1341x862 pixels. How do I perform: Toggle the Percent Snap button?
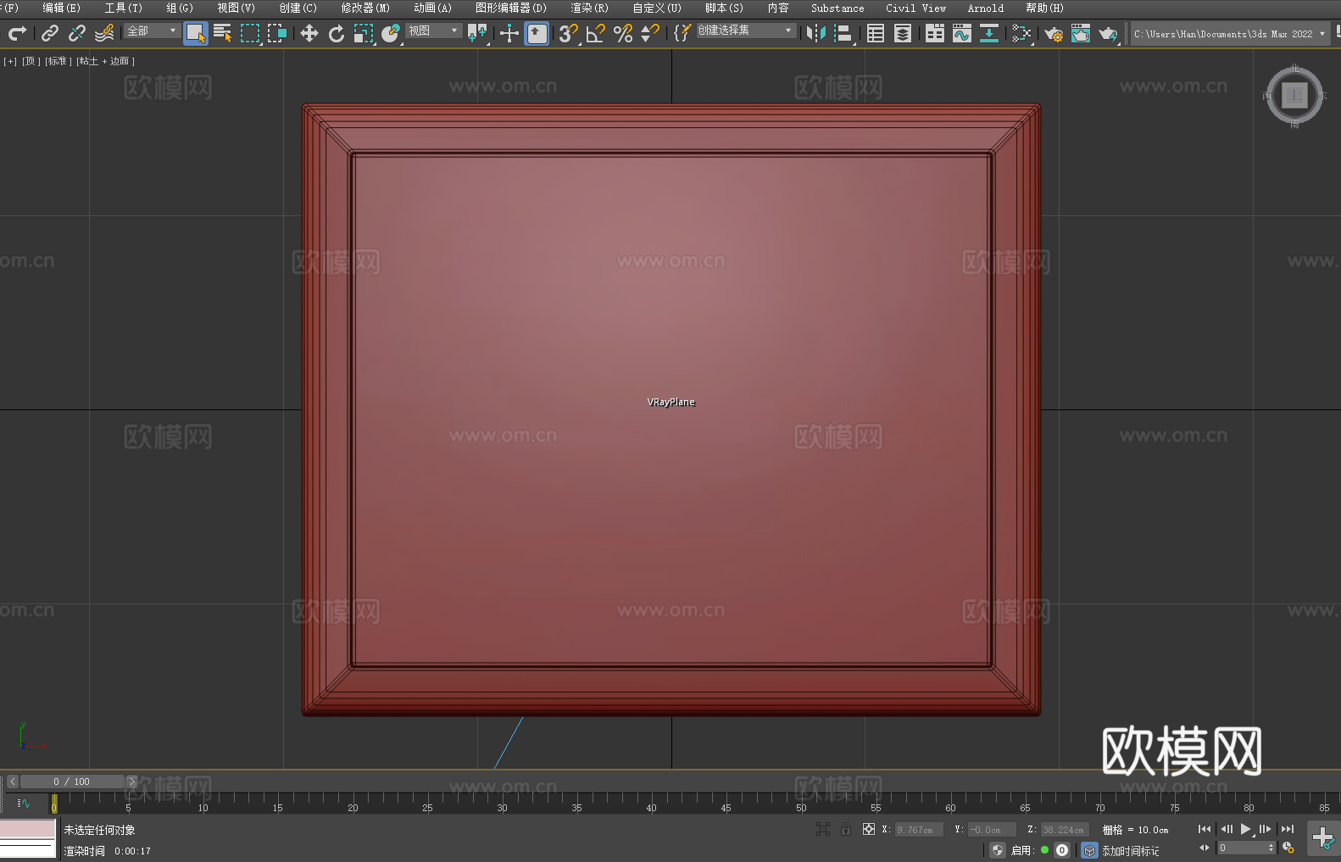pos(623,33)
